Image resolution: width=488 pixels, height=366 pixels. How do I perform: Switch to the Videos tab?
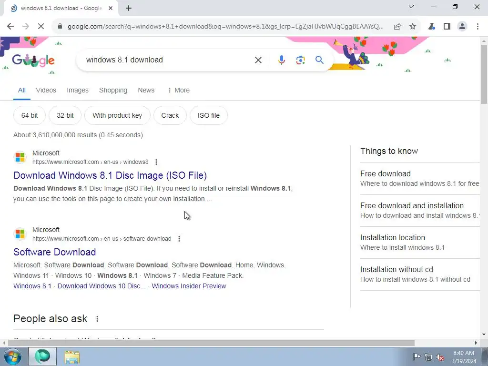[46, 90]
